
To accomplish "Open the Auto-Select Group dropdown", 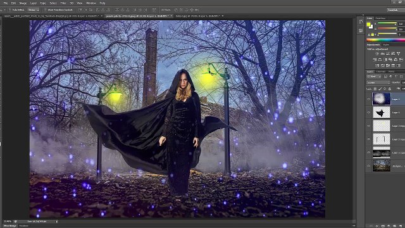I will [33, 10].
